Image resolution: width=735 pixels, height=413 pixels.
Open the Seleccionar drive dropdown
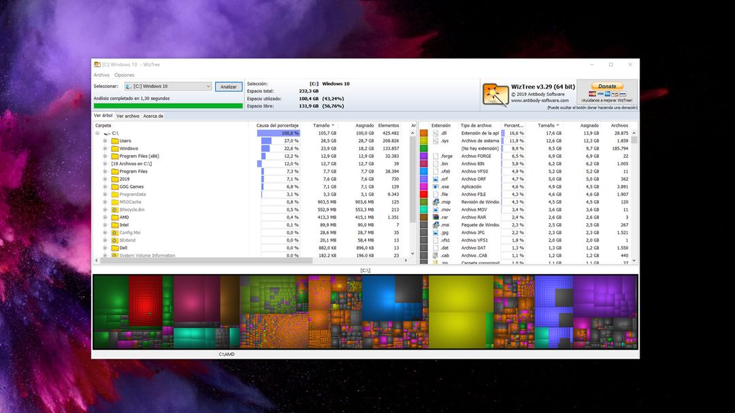[208, 86]
